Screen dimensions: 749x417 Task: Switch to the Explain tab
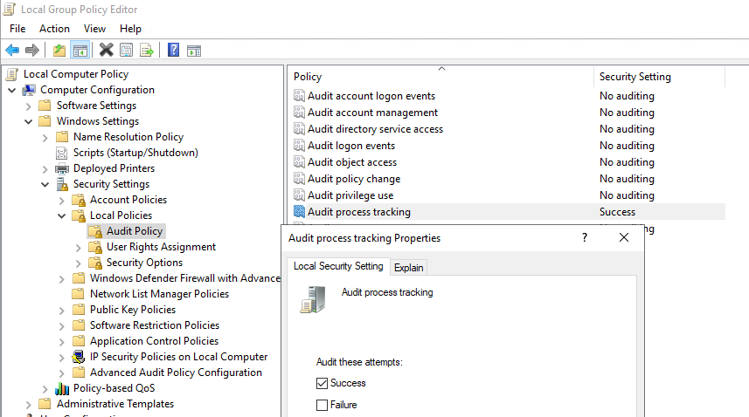click(x=408, y=268)
